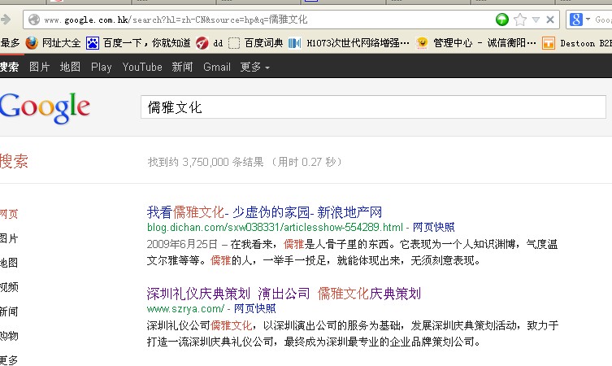The image size is (612, 366).
Task: Open result 我看儒雅文化- 少虚伪的家园
Action: pyautogui.click(x=264, y=212)
